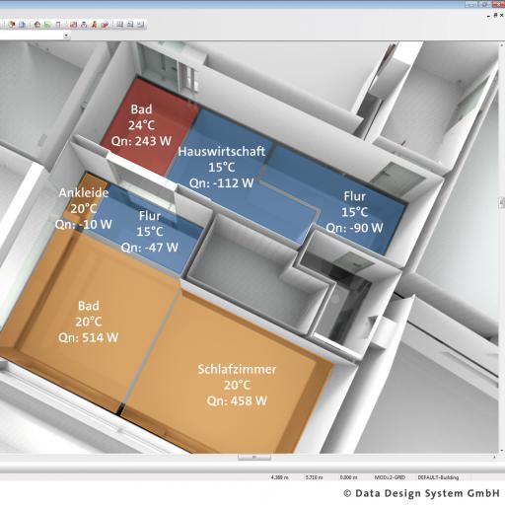Viewport: 505px width, 505px height.
Task: Select the orange Bad 20°C room
Action: 89,322
